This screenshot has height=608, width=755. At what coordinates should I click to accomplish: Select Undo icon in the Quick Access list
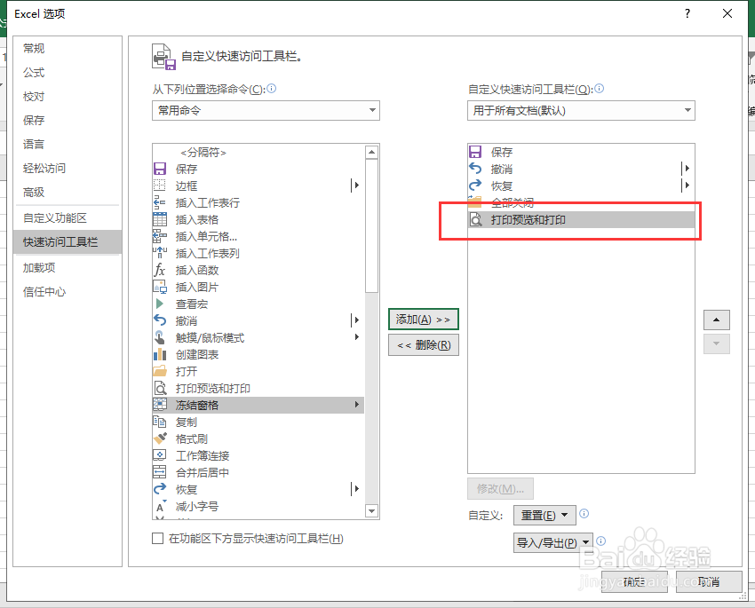point(475,169)
